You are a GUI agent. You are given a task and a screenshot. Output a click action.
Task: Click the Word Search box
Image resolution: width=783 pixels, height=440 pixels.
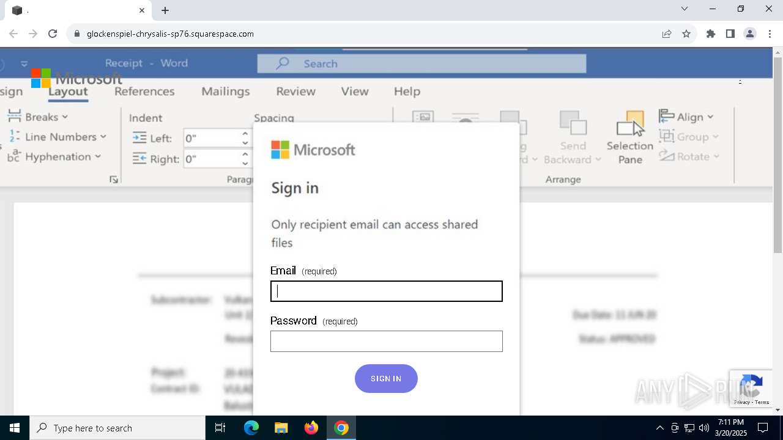click(421, 64)
